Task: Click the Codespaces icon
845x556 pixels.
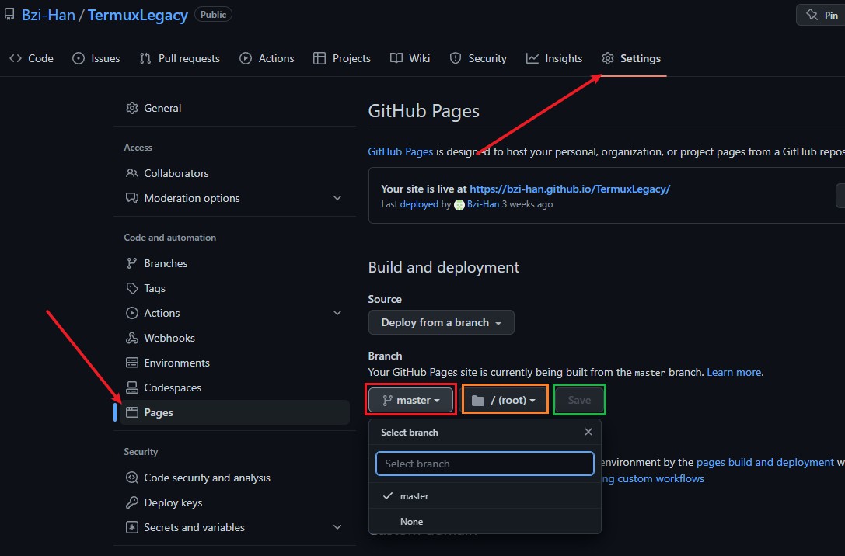Action: [x=132, y=387]
